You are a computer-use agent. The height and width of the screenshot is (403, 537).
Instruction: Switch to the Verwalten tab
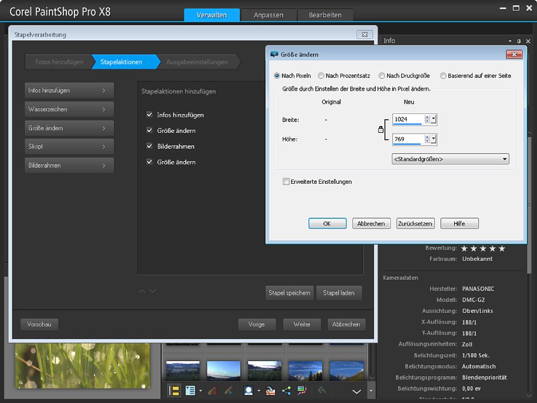click(x=212, y=15)
